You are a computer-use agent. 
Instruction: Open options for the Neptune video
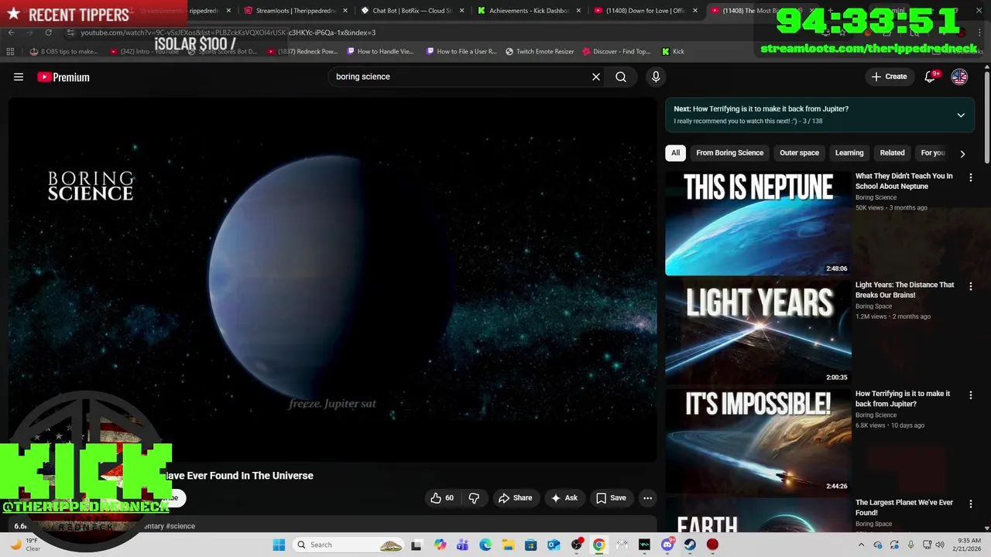(x=971, y=177)
